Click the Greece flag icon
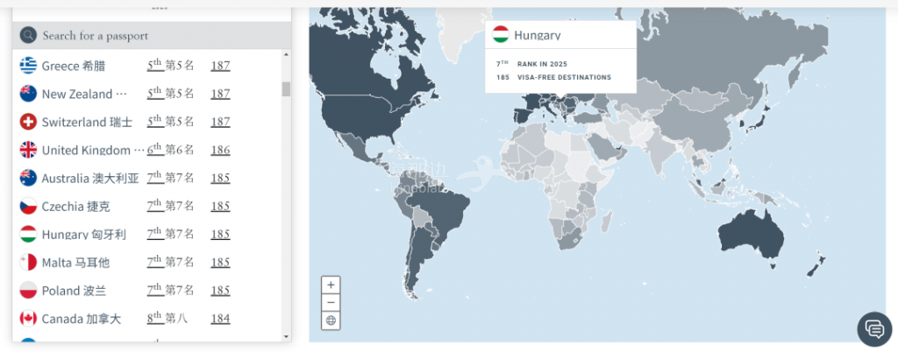This screenshot has height=352, width=898. pyautogui.click(x=28, y=66)
